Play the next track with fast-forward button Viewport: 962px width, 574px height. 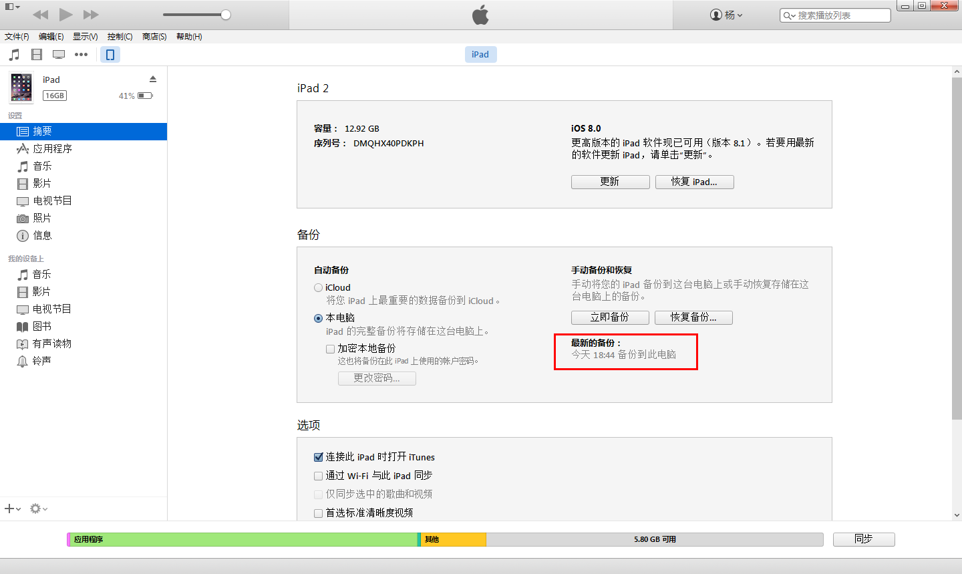click(x=91, y=15)
